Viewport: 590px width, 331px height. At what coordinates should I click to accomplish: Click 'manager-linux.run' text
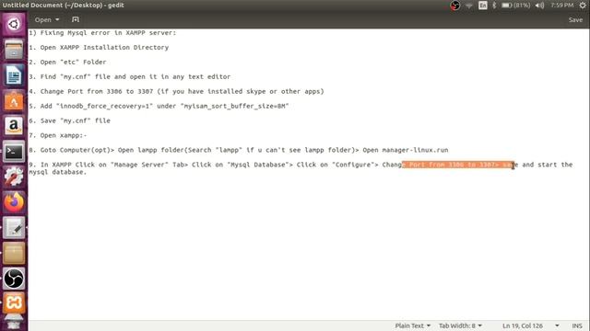(415, 150)
